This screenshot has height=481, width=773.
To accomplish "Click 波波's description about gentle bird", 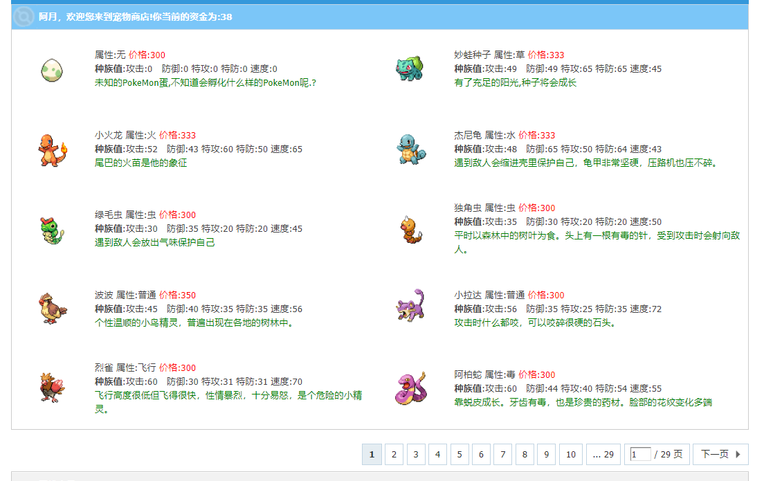I will coord(194,323).
